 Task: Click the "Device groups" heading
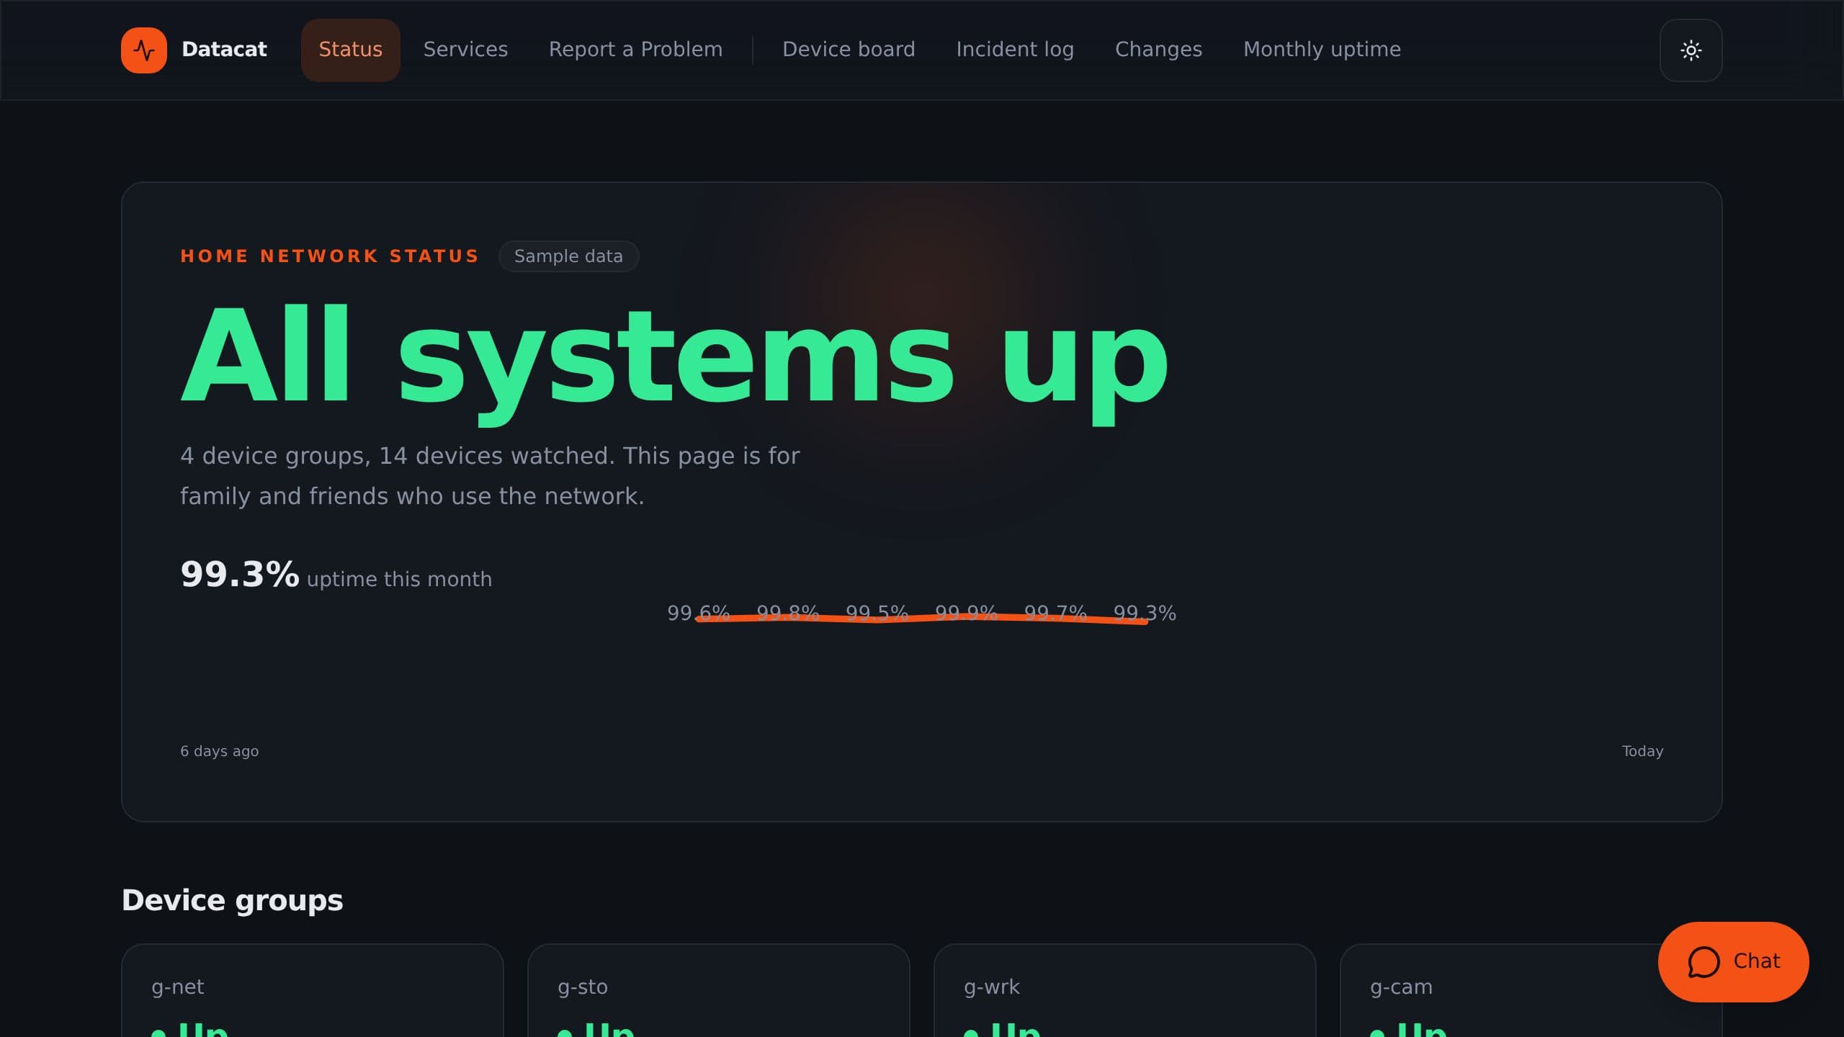tap(232, 900)
